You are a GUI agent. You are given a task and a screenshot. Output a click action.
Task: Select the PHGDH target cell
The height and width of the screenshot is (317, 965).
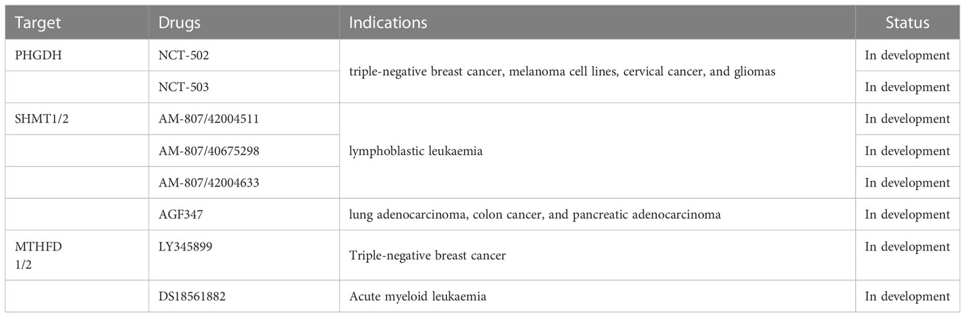pyautogui.click(x=77, y=55)
